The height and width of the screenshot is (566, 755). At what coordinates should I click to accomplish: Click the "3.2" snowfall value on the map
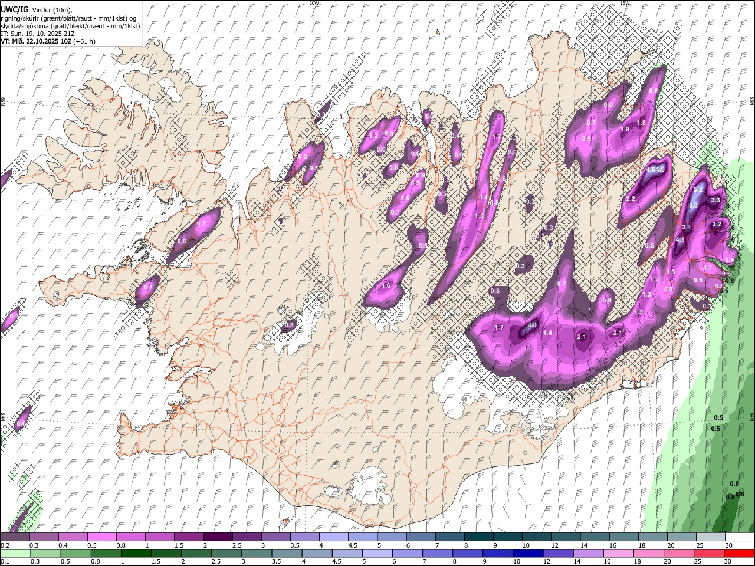click(717, 225)
